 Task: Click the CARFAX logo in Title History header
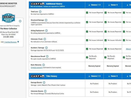pos(38,76)
